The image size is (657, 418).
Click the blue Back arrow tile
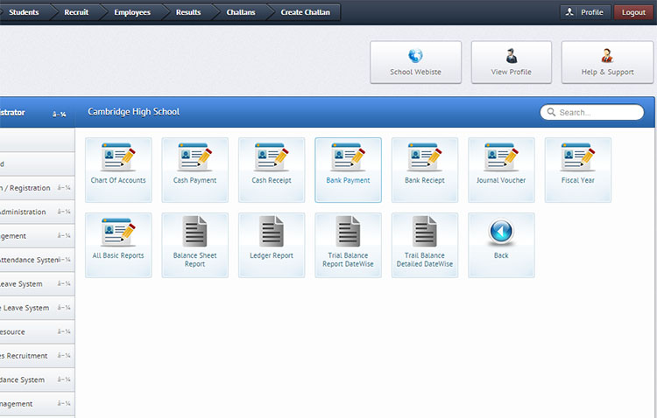[501, 245]
